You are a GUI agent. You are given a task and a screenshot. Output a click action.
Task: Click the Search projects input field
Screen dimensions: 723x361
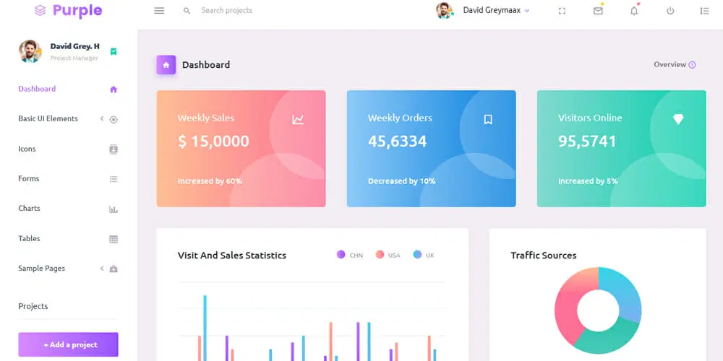[x=227, y=10]
